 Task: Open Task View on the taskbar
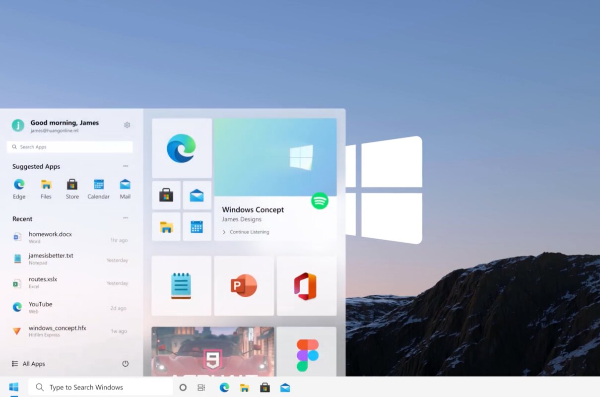(x=201, y=388)
